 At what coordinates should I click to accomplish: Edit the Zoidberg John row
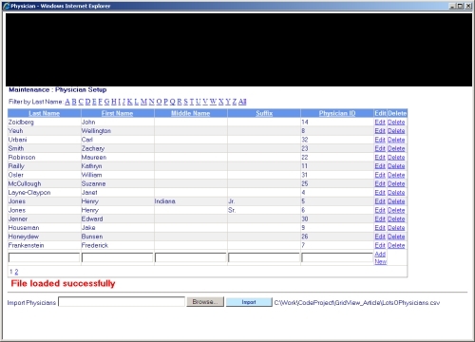380,123
